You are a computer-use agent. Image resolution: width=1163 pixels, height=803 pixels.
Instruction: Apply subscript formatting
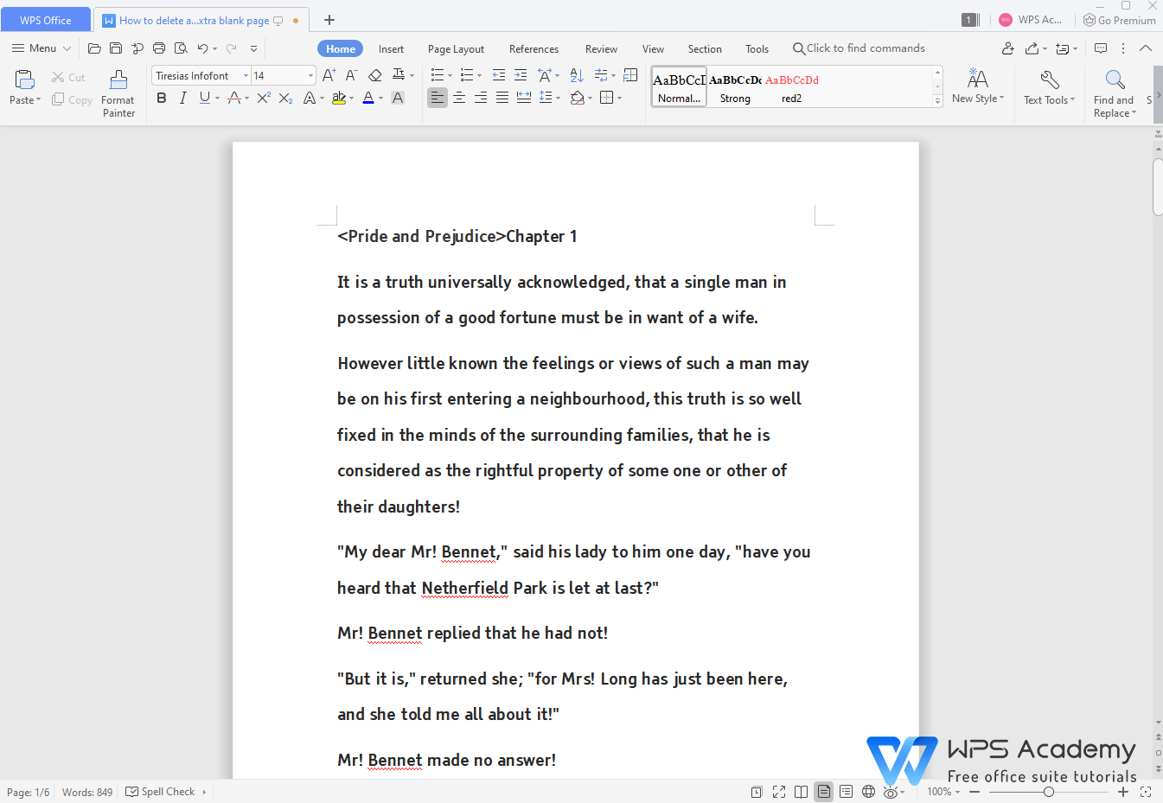285,99
